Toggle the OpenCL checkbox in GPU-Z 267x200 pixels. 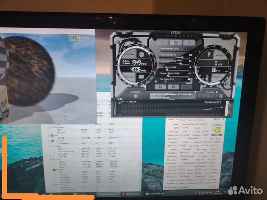177,180
